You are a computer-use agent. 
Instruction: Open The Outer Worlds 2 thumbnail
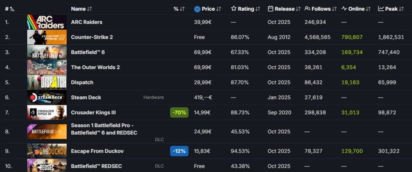click(47, 67)
